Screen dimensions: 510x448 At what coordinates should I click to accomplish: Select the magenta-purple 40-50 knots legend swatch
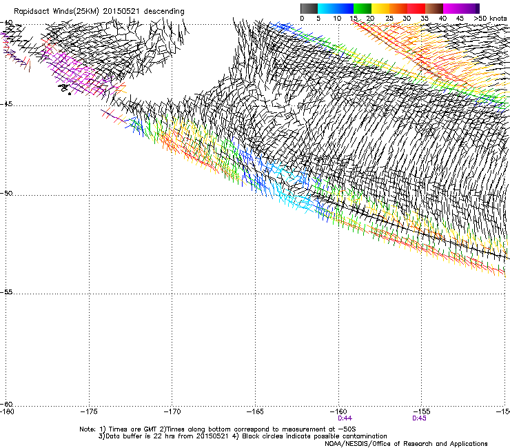[461, 8]
